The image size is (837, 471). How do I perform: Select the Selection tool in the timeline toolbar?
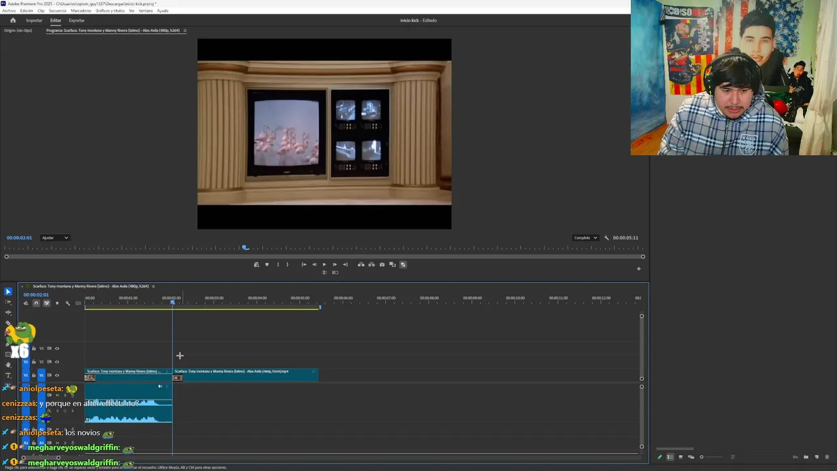pos(9,291)
